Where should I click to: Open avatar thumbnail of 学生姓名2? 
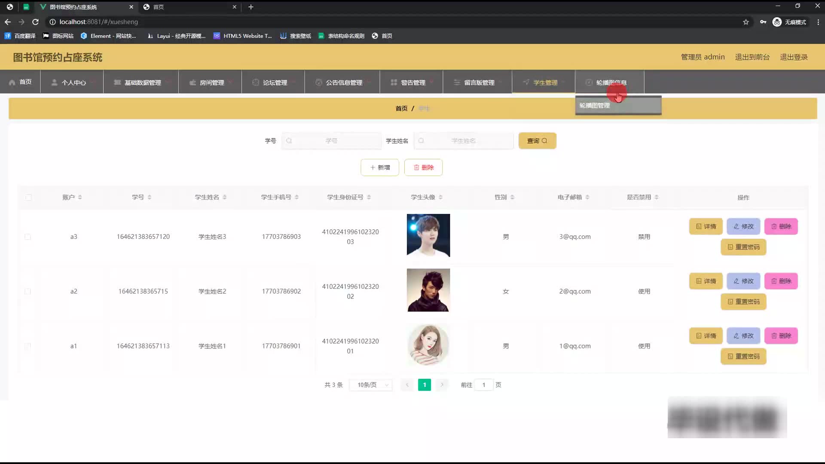(428, 290)
